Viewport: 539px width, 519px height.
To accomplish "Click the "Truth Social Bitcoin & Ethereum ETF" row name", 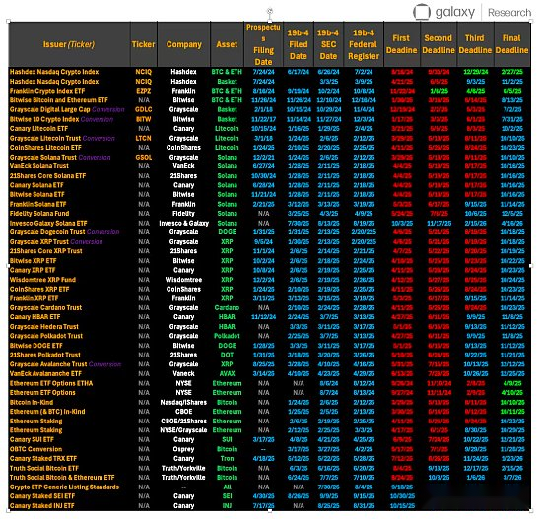I will (x=62, y=478).
